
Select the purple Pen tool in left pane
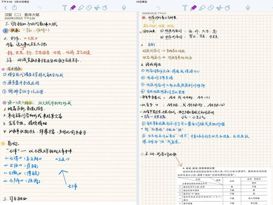coord(73,8)
